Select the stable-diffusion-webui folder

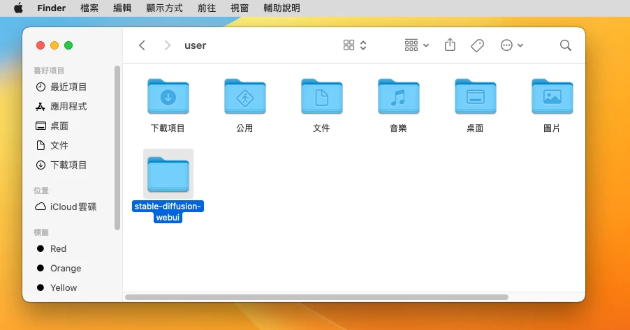pyautogui.click(x=168, y=174)
